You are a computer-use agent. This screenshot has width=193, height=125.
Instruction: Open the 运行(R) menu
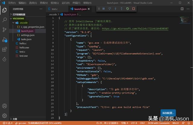coord(66,3)
